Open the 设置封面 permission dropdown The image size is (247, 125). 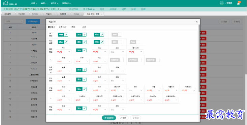(x=99, y=100)
